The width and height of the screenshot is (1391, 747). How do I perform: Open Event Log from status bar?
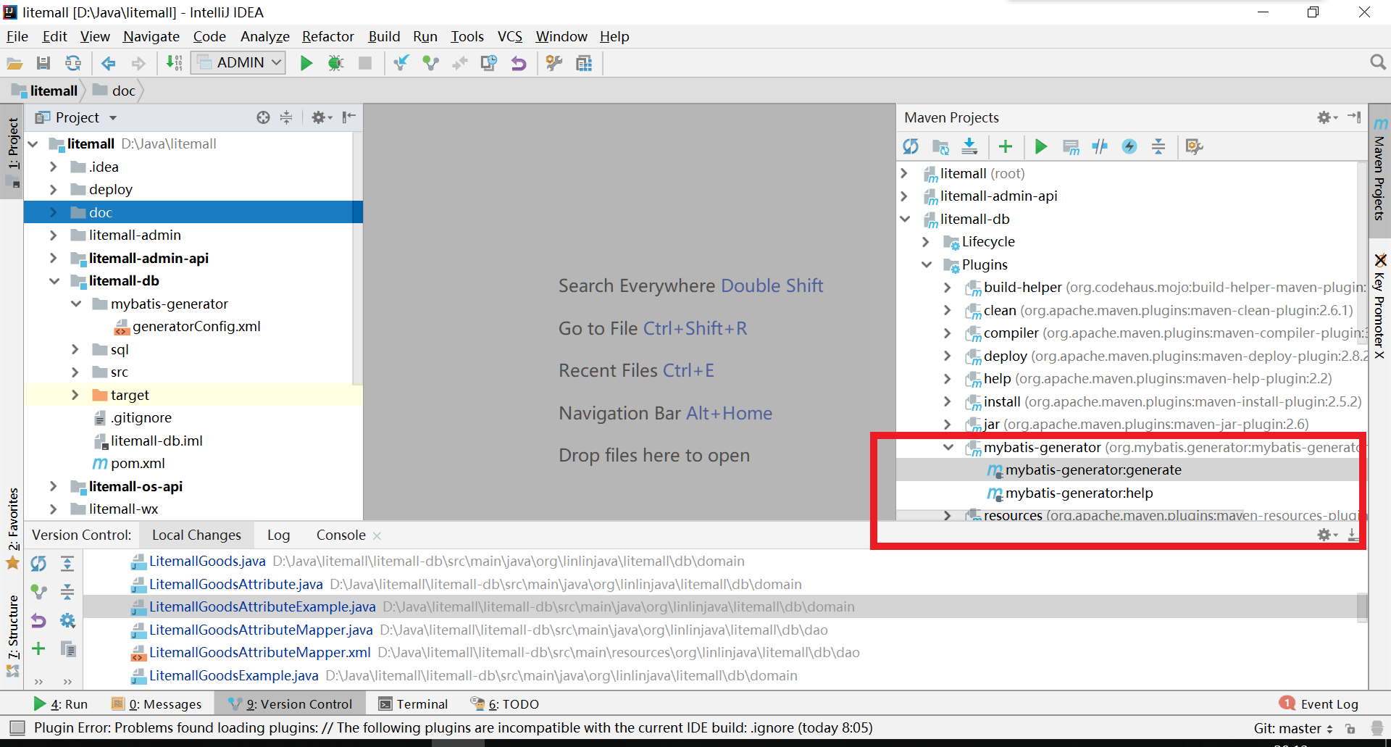click(1320, 704)
